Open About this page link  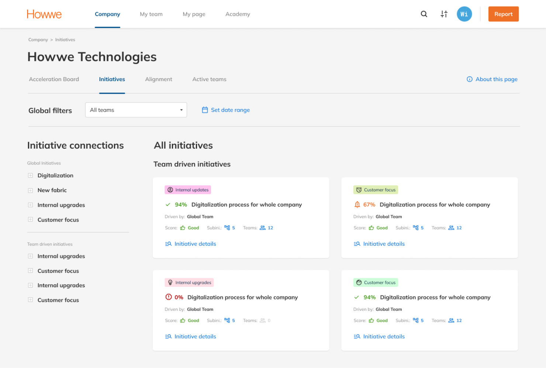tap(496, 79)
